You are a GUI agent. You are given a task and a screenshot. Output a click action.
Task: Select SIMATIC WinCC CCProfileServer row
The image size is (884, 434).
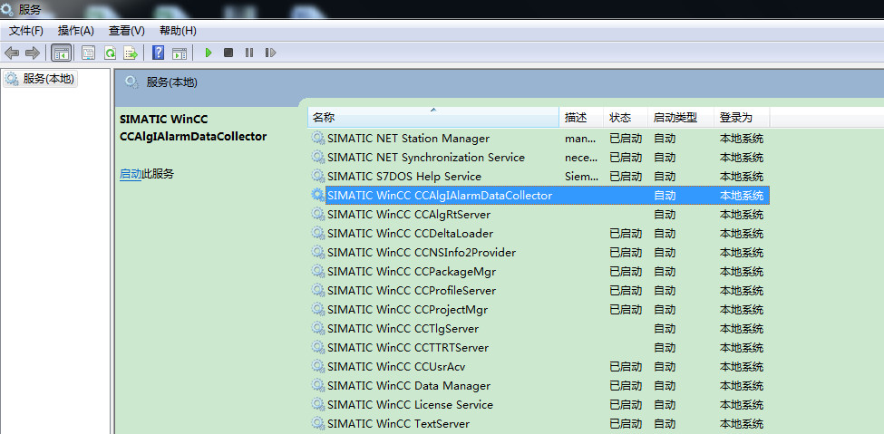click(x=539, y=291)
